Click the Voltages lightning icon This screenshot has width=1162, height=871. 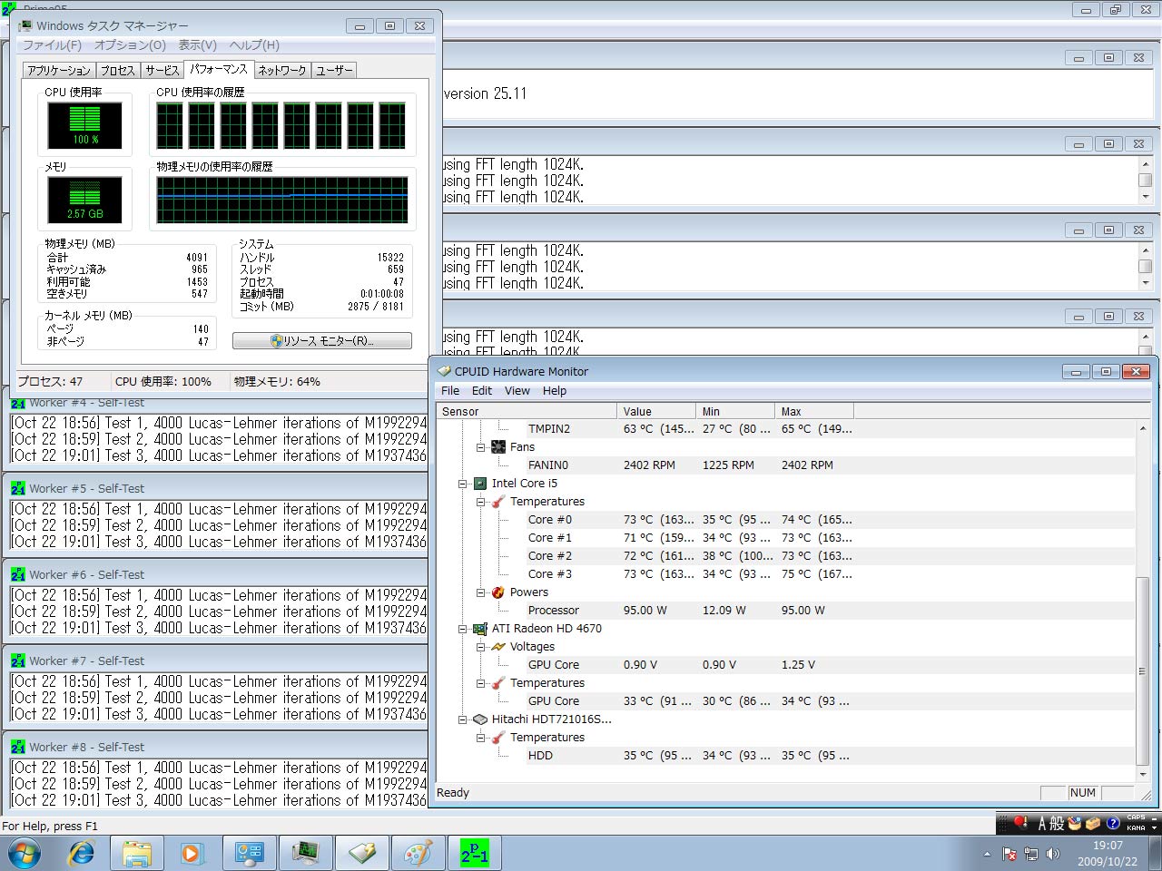coord(498,647)
